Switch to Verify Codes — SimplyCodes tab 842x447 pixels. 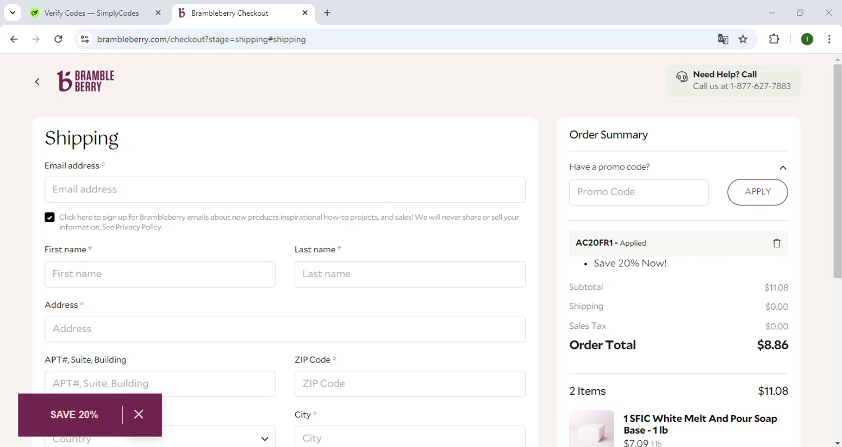point(91,13)
